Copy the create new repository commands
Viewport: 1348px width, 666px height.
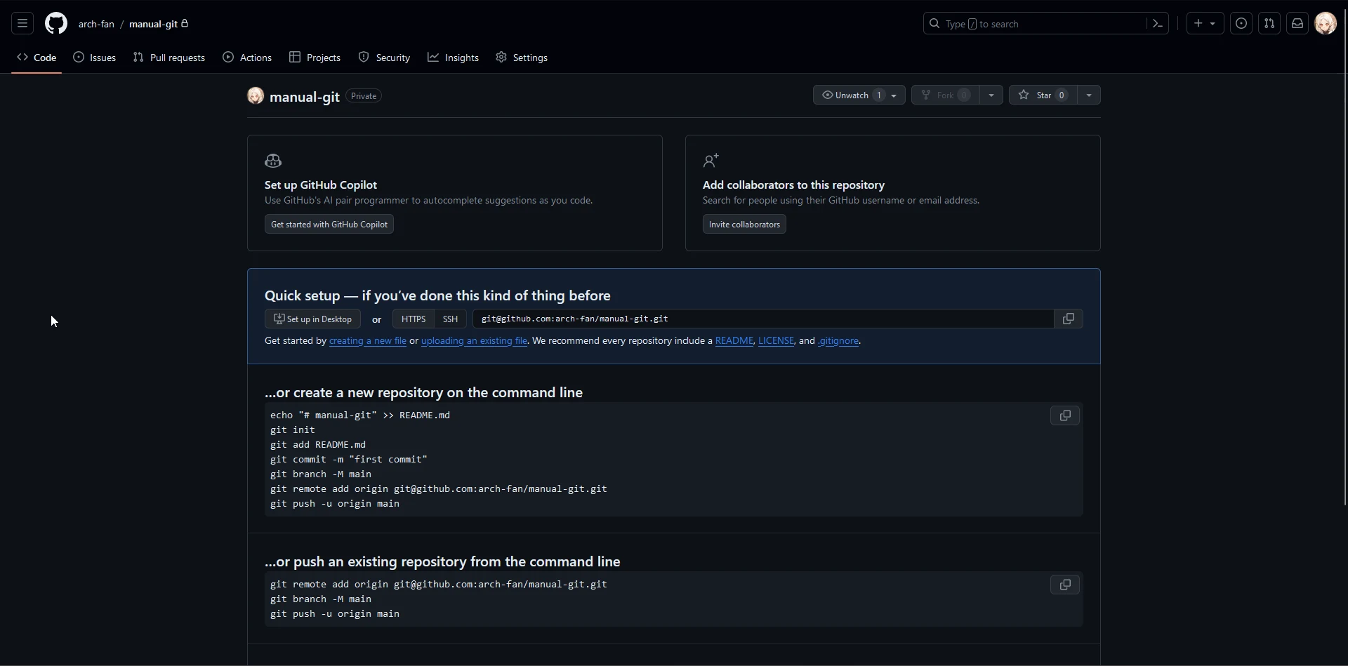click(1065, 415)
